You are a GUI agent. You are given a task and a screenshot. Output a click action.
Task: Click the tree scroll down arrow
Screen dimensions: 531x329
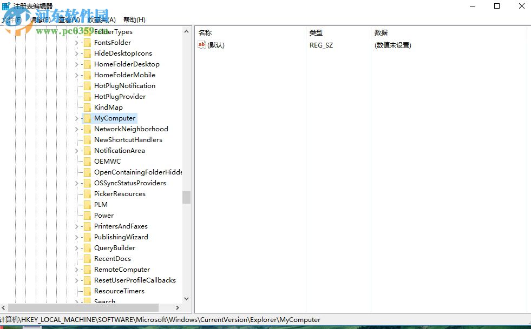coord(186,299)
